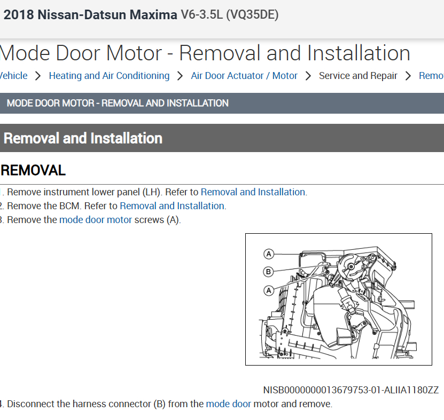Click the lower A callout in diagram
This screenshot has width=444, height=420.
269,290
